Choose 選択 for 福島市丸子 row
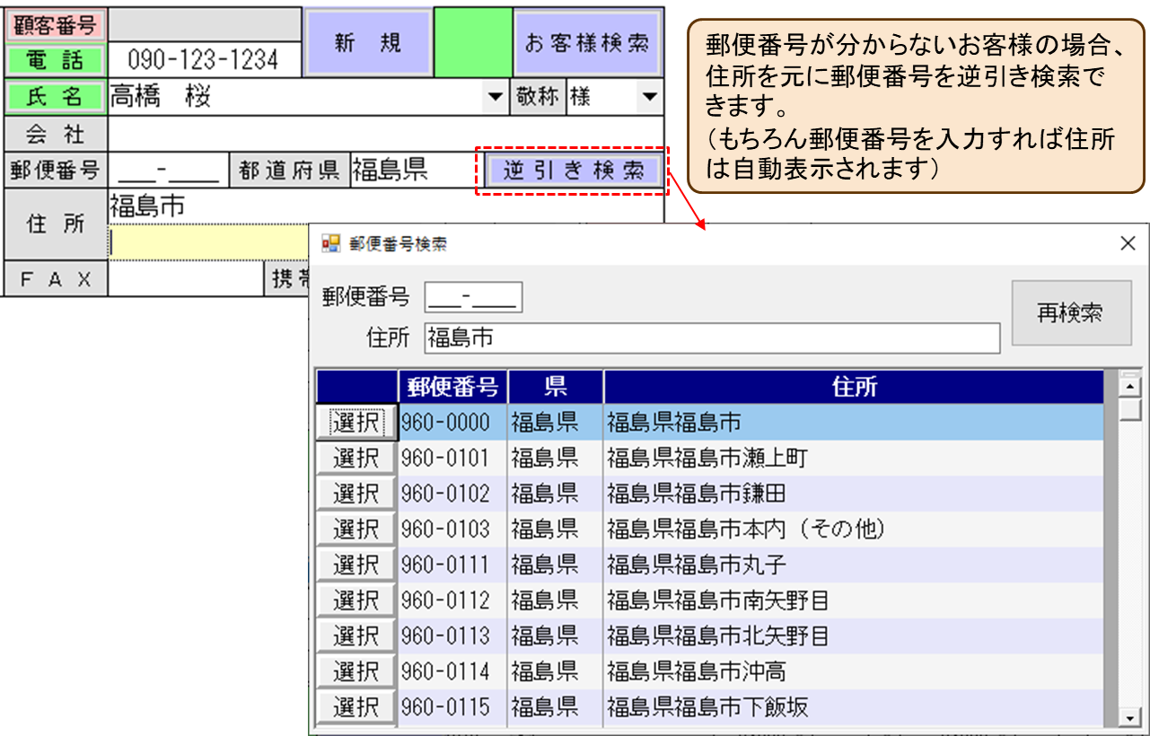 [356, 565]
